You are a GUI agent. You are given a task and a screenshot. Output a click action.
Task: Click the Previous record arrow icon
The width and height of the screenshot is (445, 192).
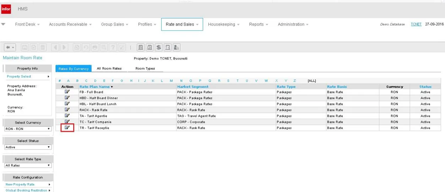(x=55, y=47)
